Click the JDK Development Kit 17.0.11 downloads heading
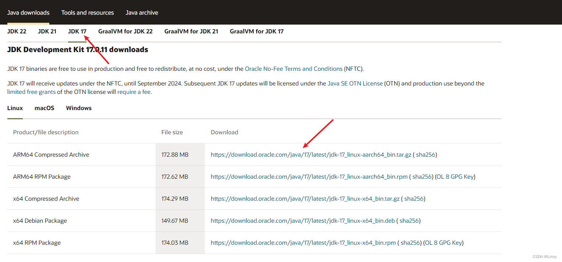This screenshot has height=262, width=562. pyautogui.click(x=78, y=50)
